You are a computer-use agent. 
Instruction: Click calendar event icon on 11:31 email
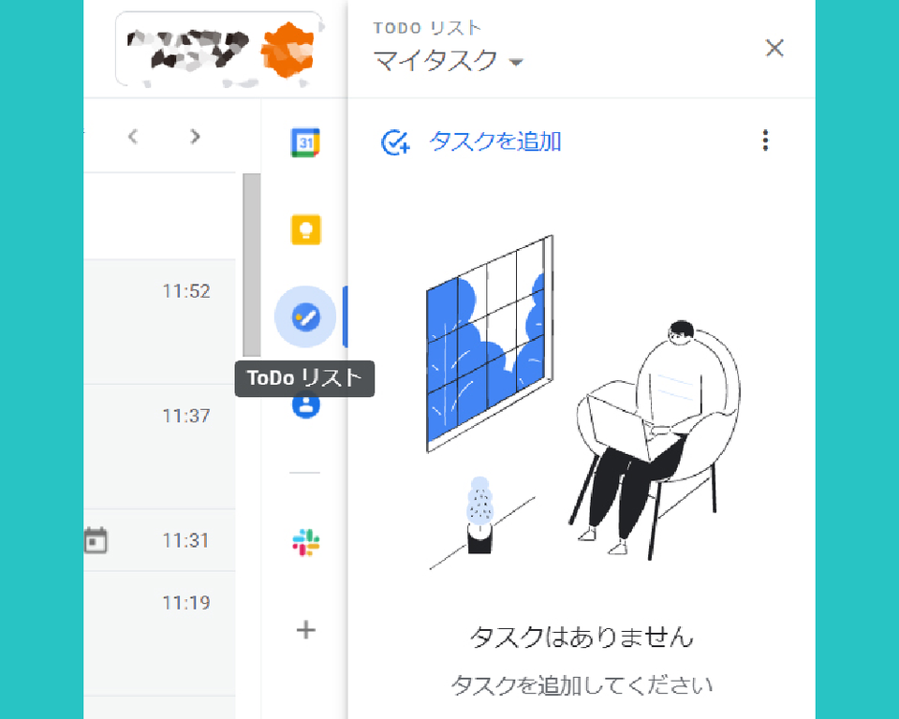96,540
